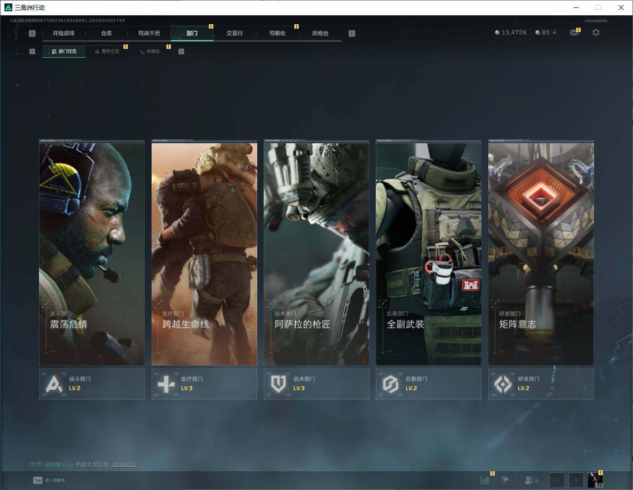The image size is (633, 490).
Task: Click the 医疗部门 cross icon
Action: (x=166, y=384)
